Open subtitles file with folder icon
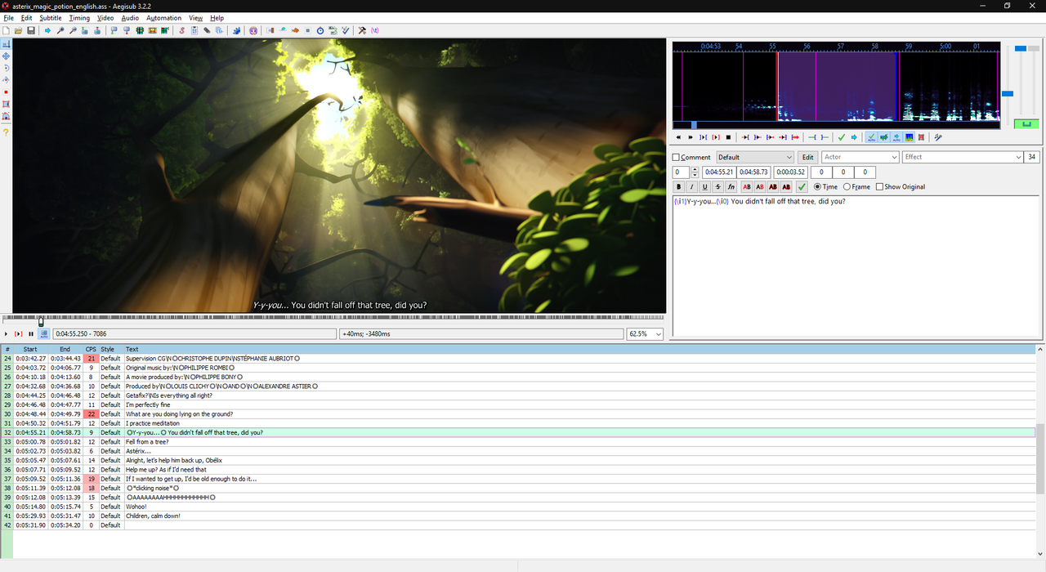The width and height of the screenshot is (1046, 572). click(x=18, y=30)
